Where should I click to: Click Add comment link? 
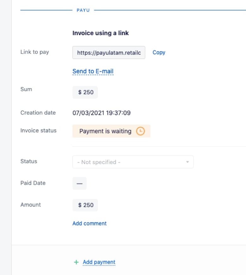pyautogui.click(x=90, y=223)
